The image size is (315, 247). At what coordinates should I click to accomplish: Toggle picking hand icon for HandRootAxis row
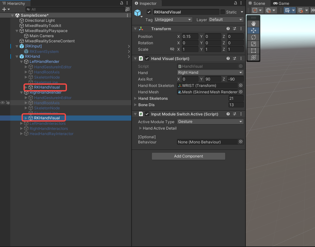pos(8,103)
